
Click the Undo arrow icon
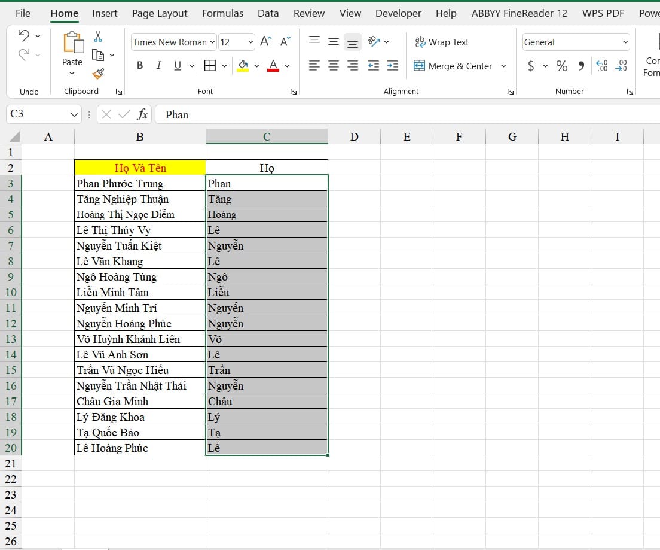(24, 36)
